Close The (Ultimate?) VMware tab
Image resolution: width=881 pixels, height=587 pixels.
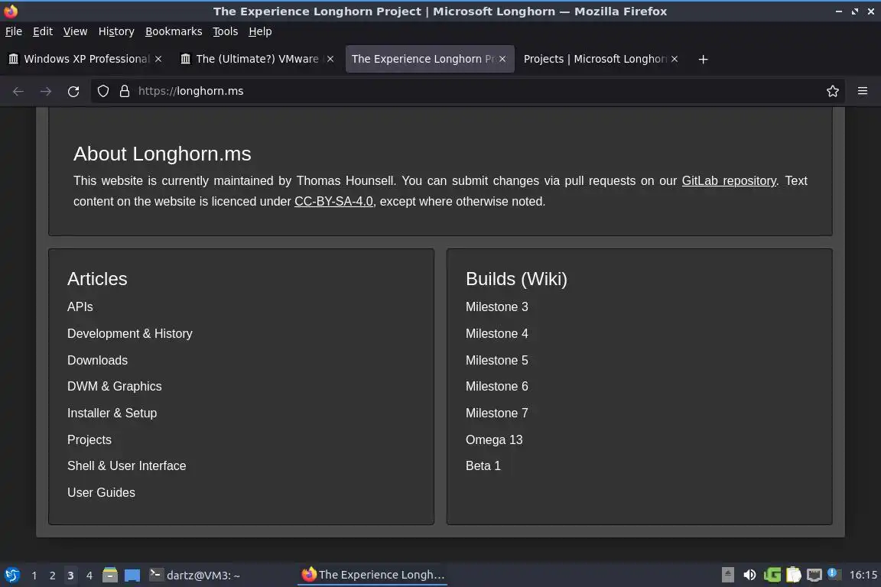coord(330,59)
